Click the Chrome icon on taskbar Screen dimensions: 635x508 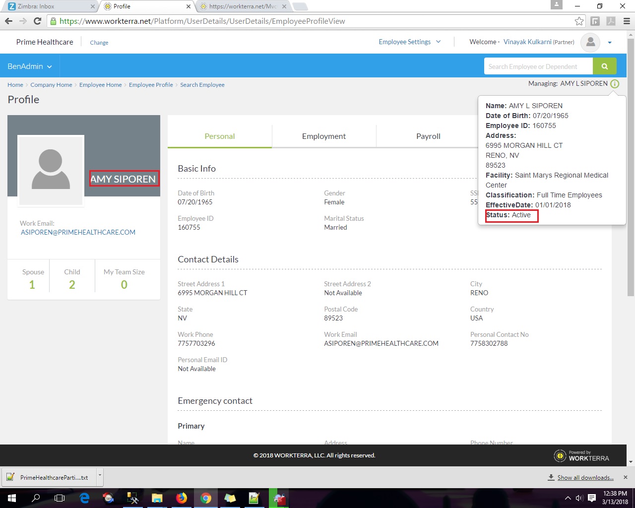coord(205,498)
